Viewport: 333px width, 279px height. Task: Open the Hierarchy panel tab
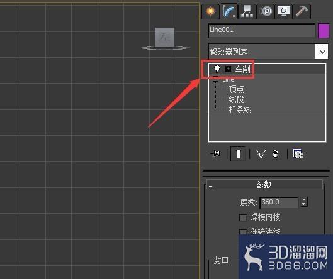(247, 11)
